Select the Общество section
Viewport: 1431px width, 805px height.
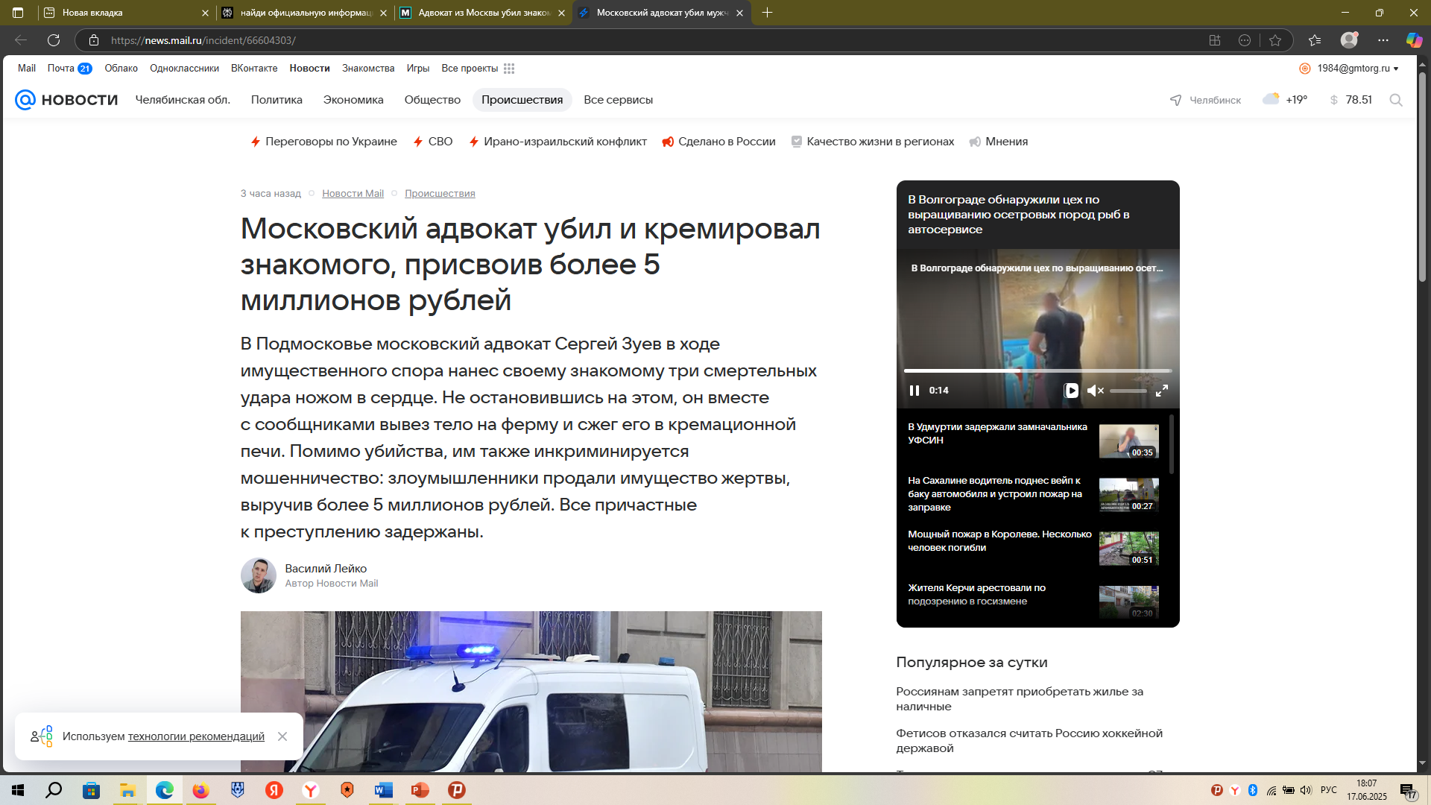click(432, 100)
